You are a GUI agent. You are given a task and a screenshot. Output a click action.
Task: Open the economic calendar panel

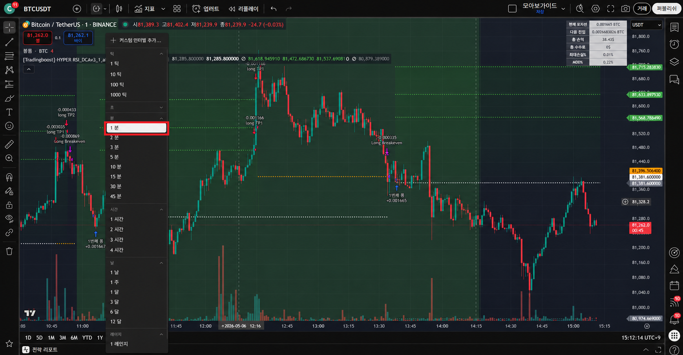[x=674, y=285]
